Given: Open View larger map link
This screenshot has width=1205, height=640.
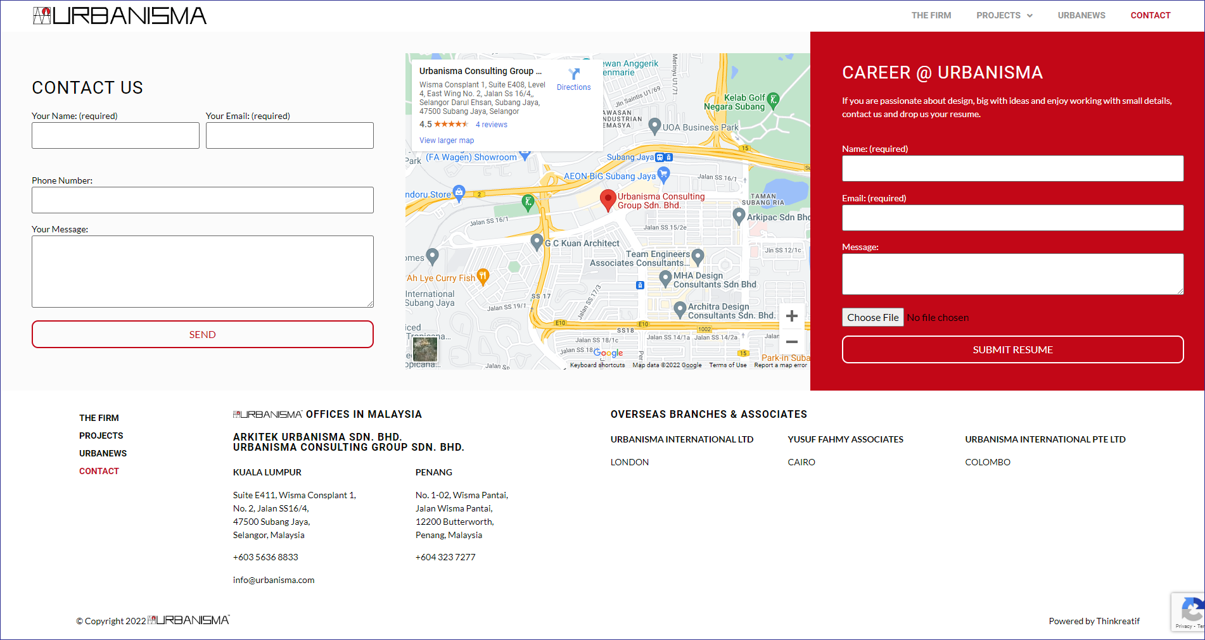Looking at the screenshot, I should (x=446, y=141).
